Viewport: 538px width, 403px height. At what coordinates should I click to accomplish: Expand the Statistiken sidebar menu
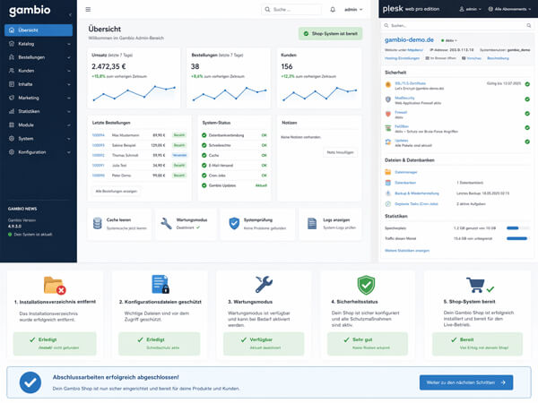[39, 111]
